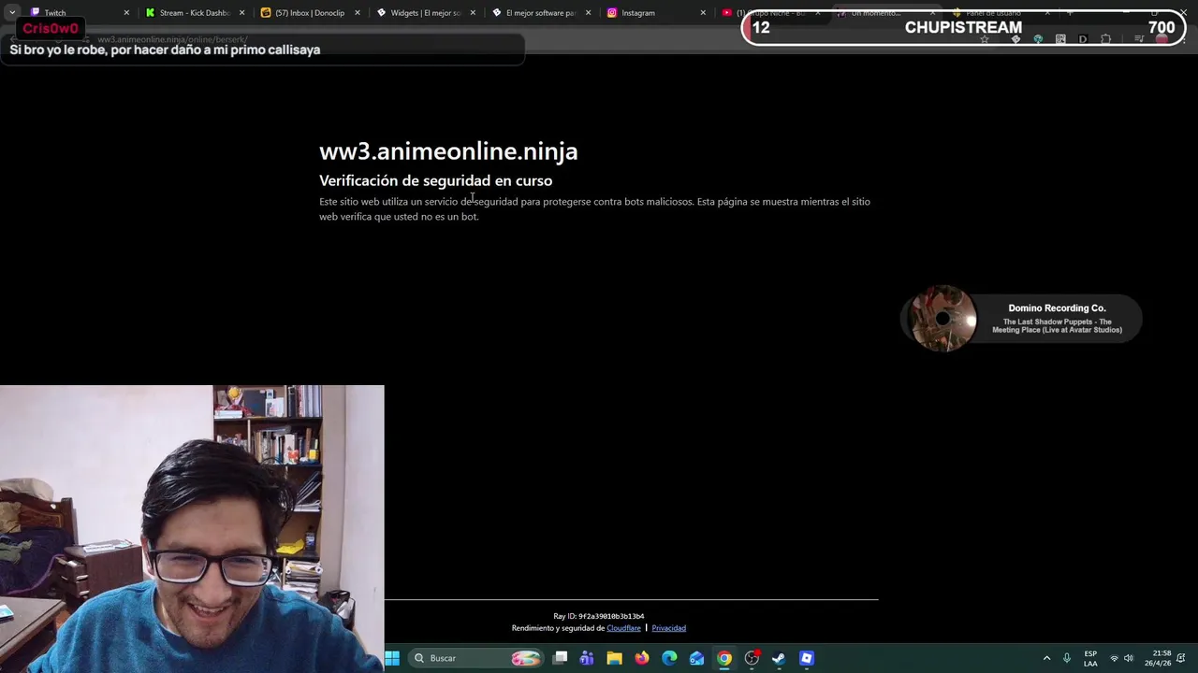Open the ESP LAA language switcher

click(x=1090, y=658)
